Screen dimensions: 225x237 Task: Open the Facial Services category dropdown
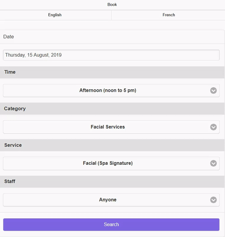pyautogui.click(x=111, y=127)
